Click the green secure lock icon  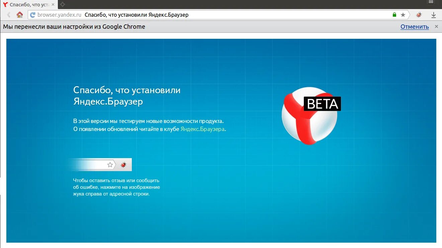[x=394, y=15]
